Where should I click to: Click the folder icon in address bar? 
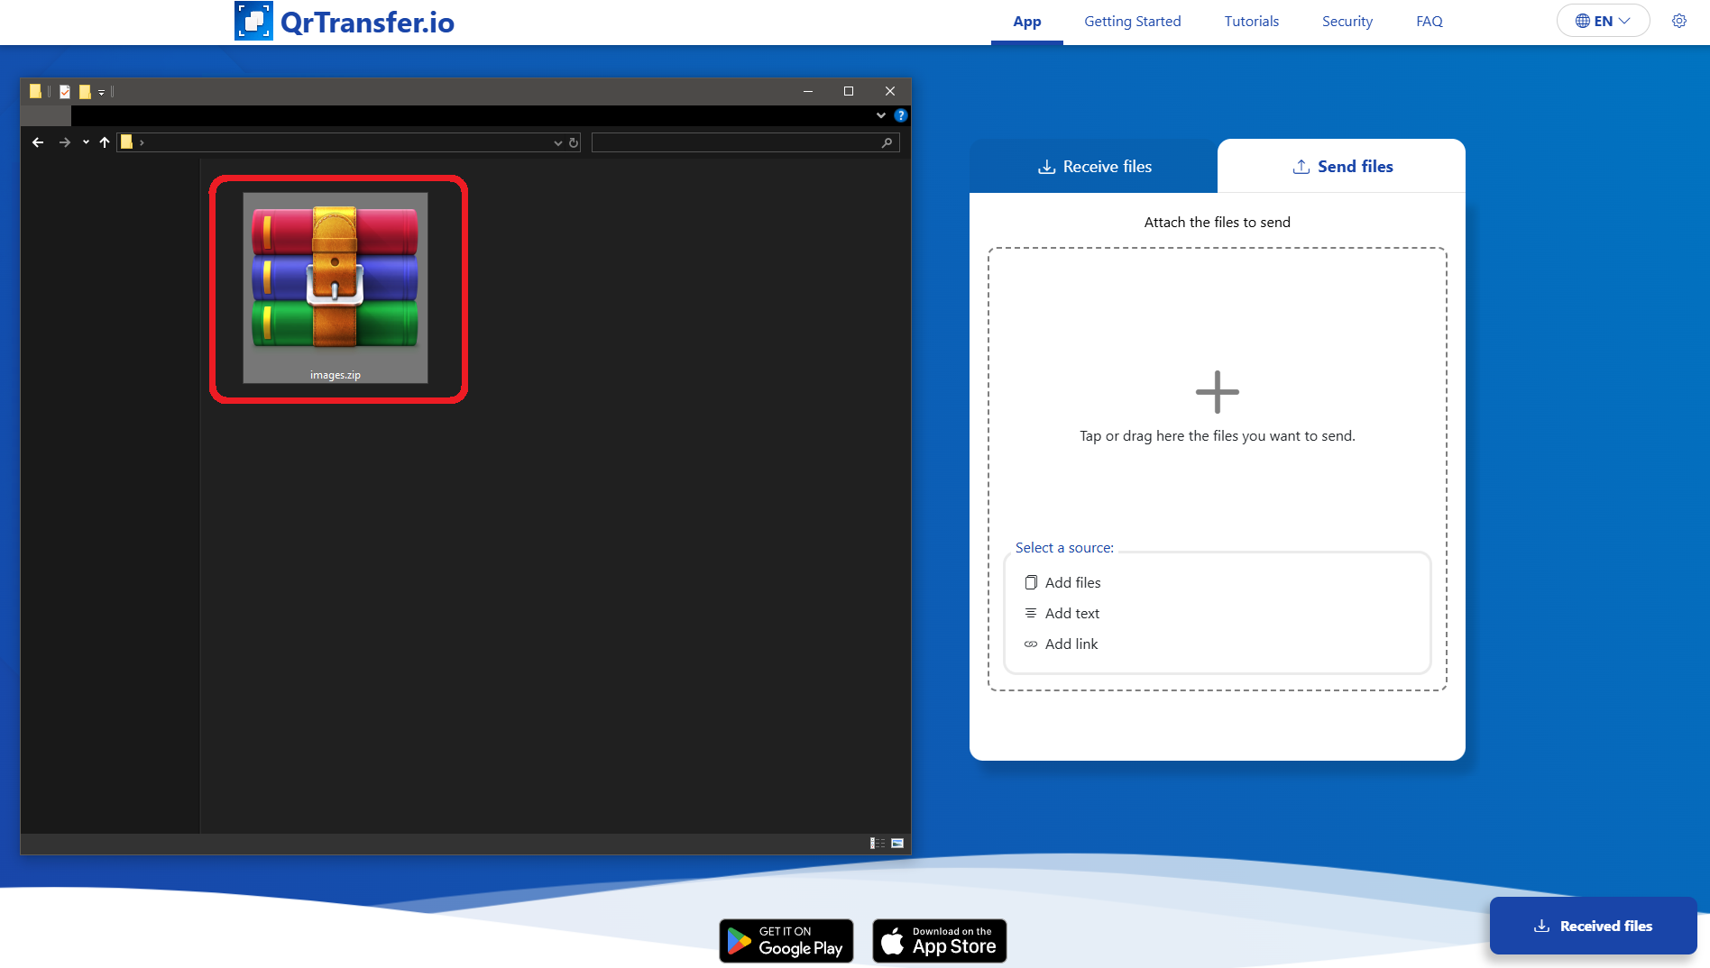[127, 142]
